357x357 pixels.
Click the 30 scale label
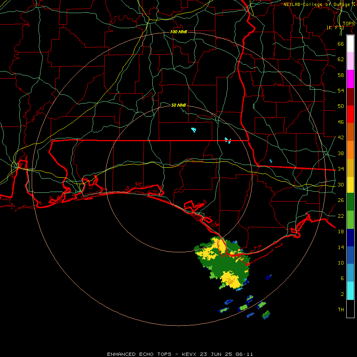point(341,184)
